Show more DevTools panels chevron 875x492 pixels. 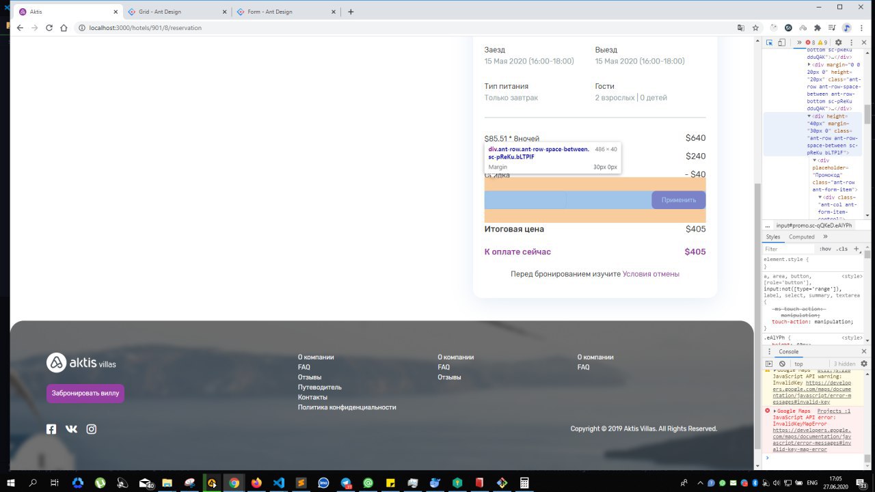click(x=799, y=42)
